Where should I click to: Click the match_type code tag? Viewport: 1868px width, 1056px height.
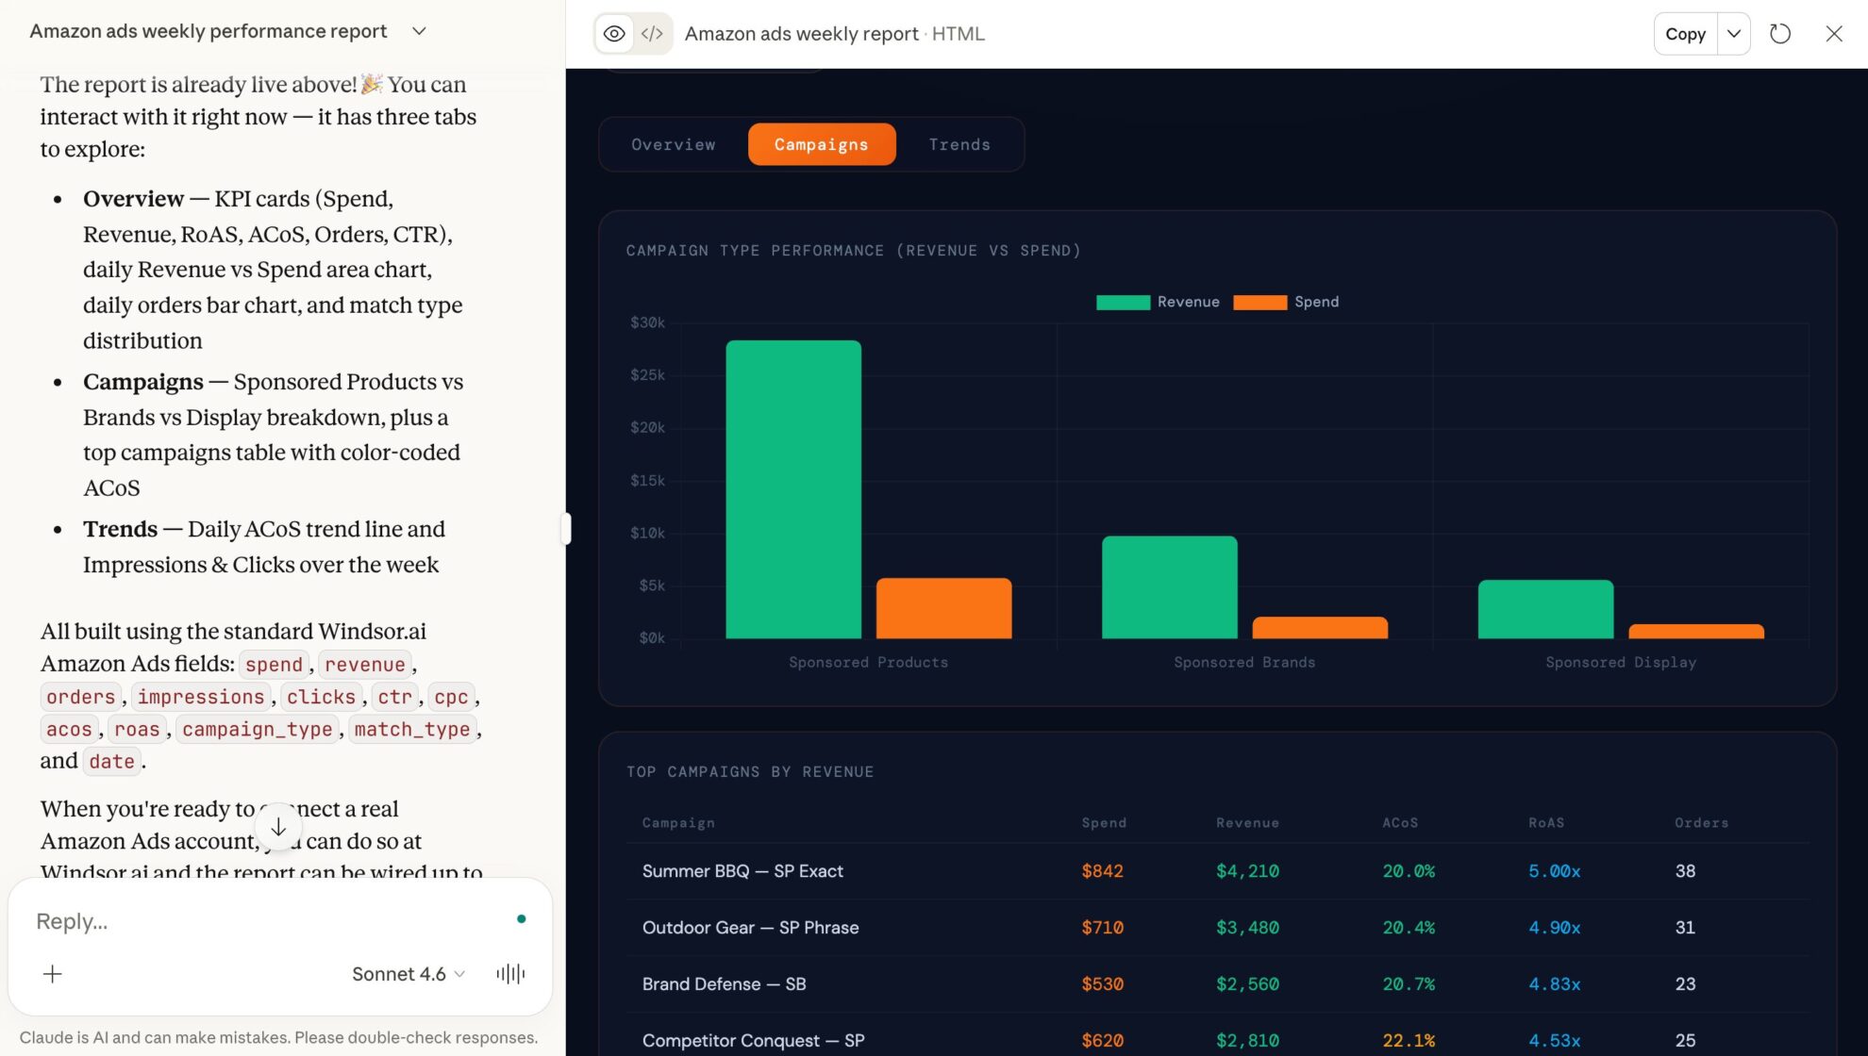(x=411, y=729)
